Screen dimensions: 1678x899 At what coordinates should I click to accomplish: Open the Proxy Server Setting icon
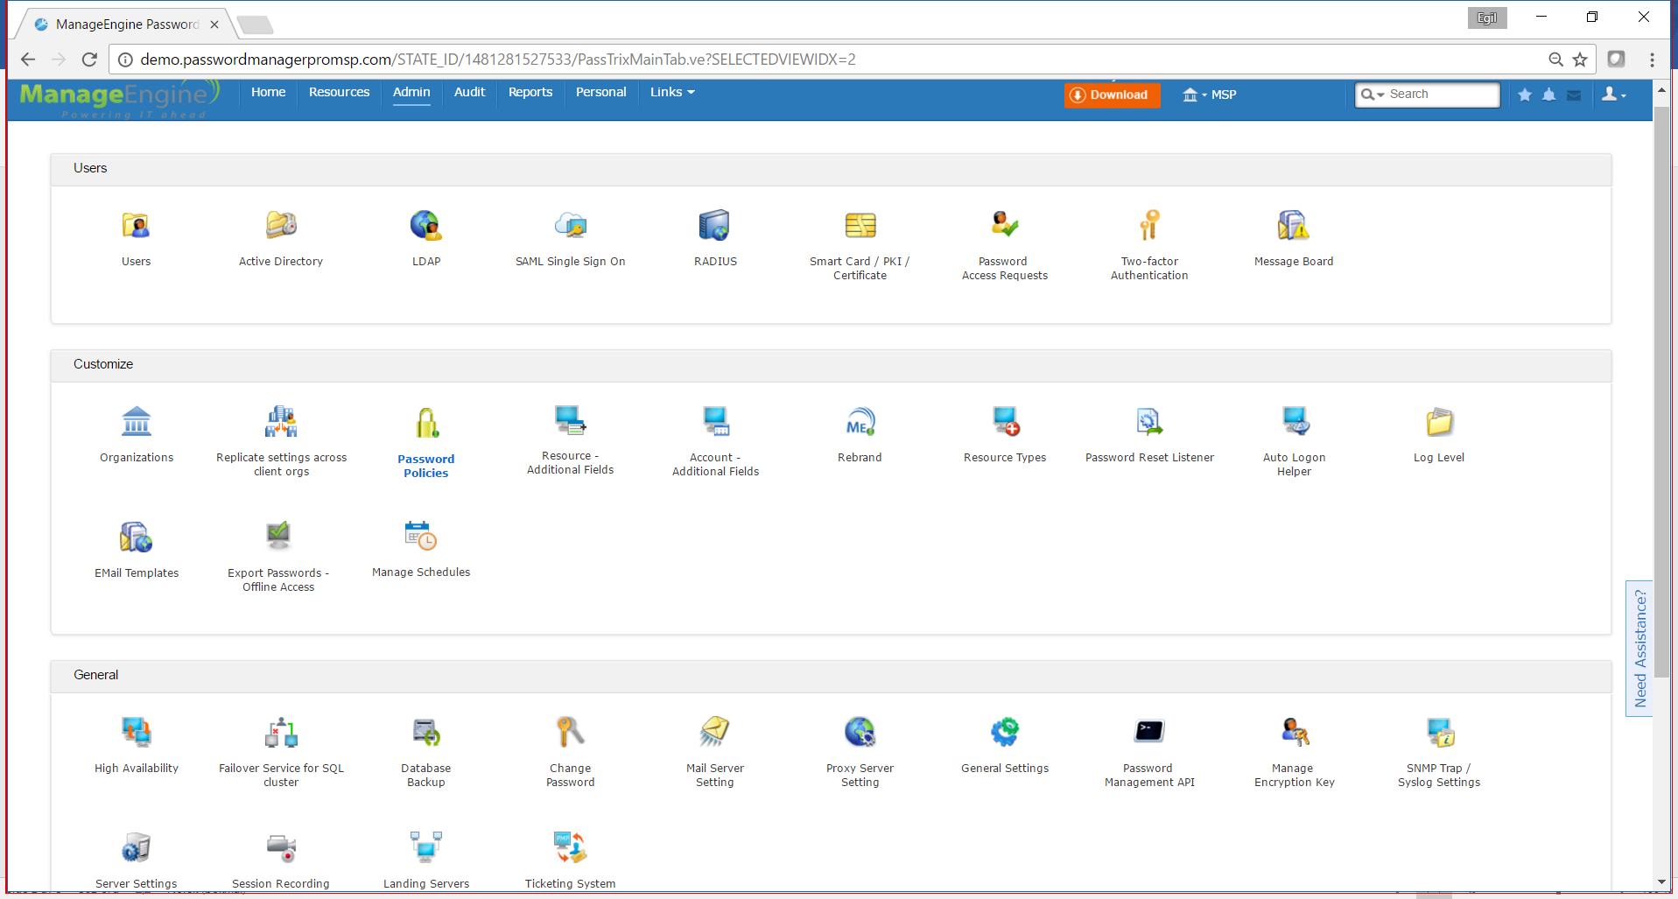coord(860,732)
